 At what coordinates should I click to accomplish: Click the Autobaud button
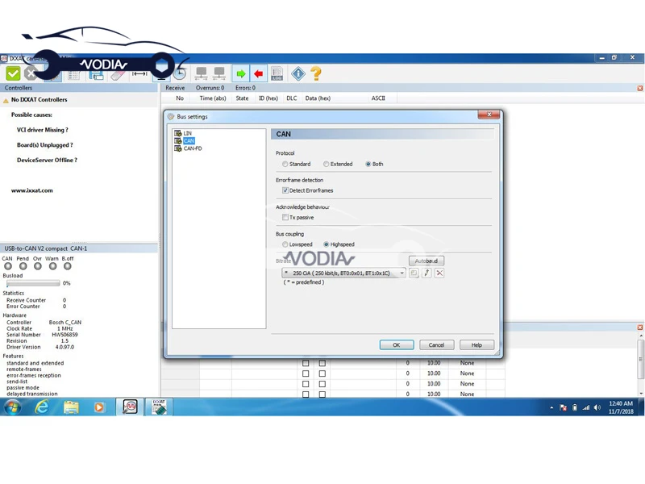tap(427, 261)
